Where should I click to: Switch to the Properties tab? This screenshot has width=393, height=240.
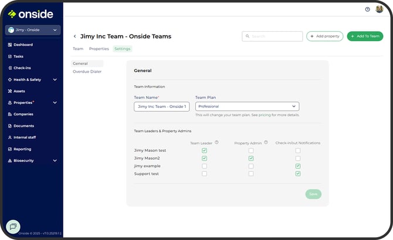pos(99,49)
